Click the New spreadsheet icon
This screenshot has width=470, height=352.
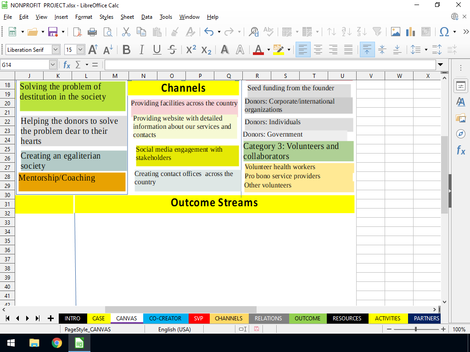point(12,32)
